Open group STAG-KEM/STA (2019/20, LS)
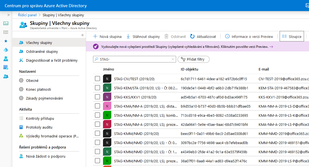Viewport: 309px width, 167px height. [x=146, y=88]
